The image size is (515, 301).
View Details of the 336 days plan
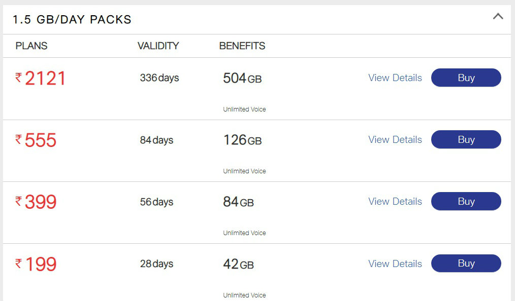(x=395, y=78)
